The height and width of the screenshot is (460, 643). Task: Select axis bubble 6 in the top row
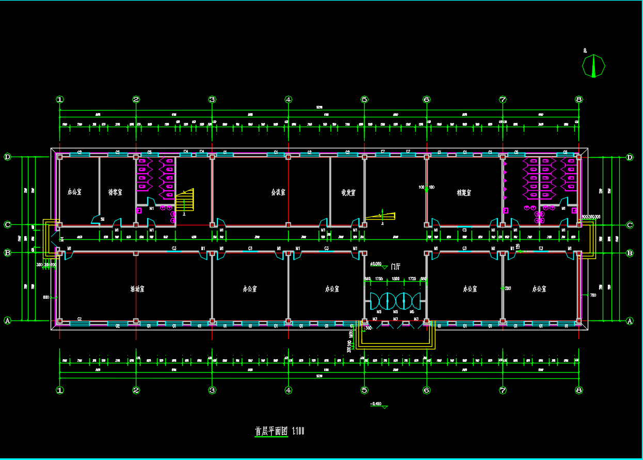427,100
